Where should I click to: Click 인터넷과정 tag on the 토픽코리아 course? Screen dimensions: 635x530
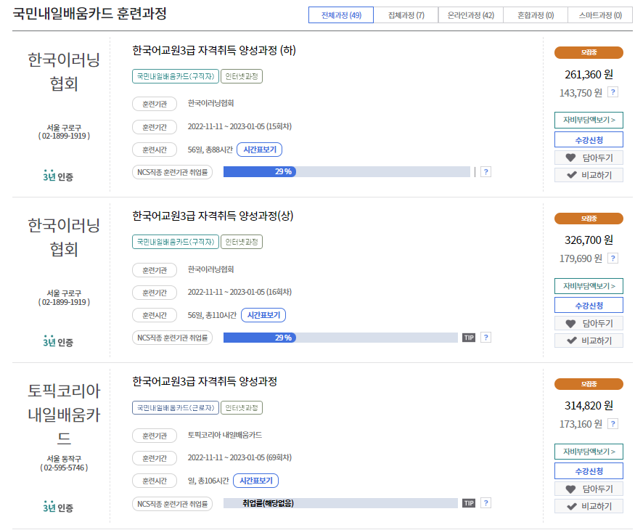coord(242,407)
